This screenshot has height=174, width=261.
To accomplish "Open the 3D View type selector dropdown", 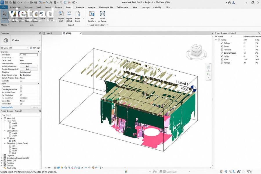I will [39, 40].
